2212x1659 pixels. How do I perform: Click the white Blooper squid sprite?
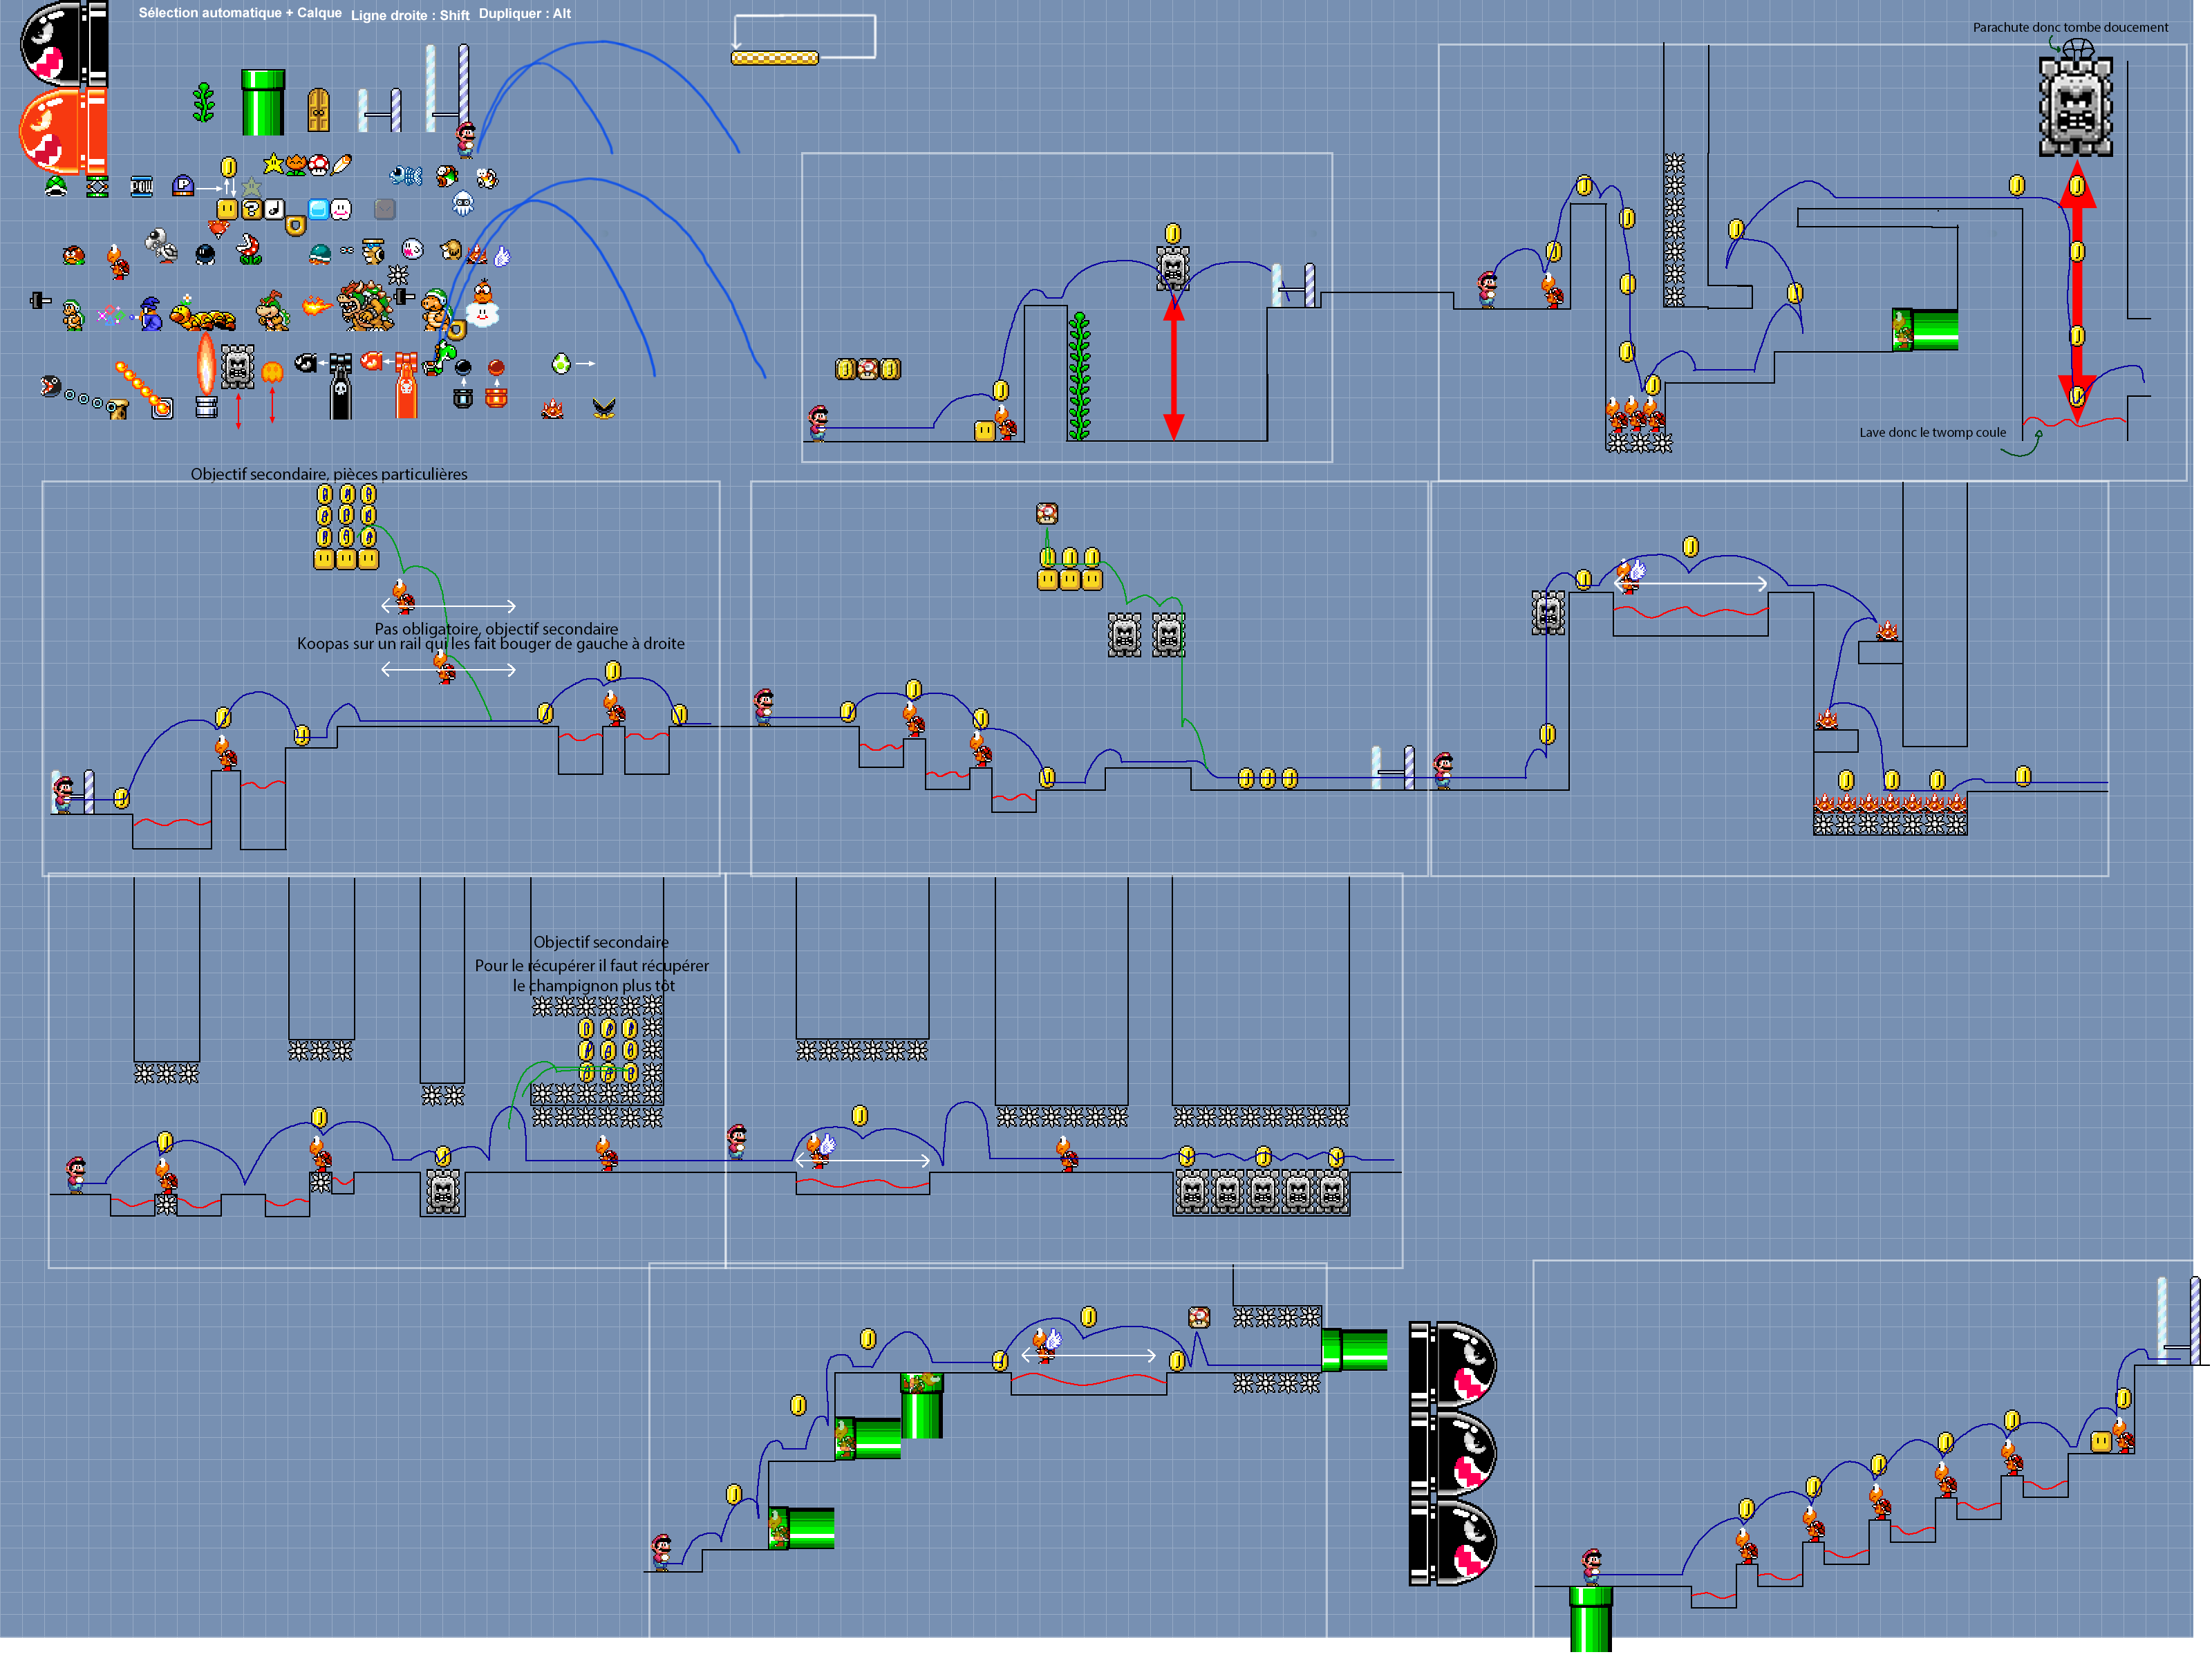tap(462, 204)
